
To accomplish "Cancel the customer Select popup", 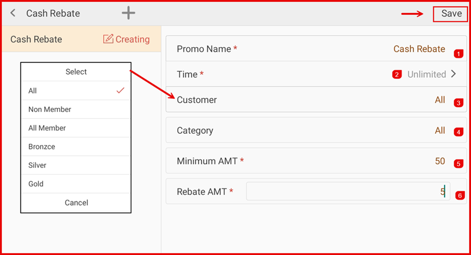I will coord(76,203).
